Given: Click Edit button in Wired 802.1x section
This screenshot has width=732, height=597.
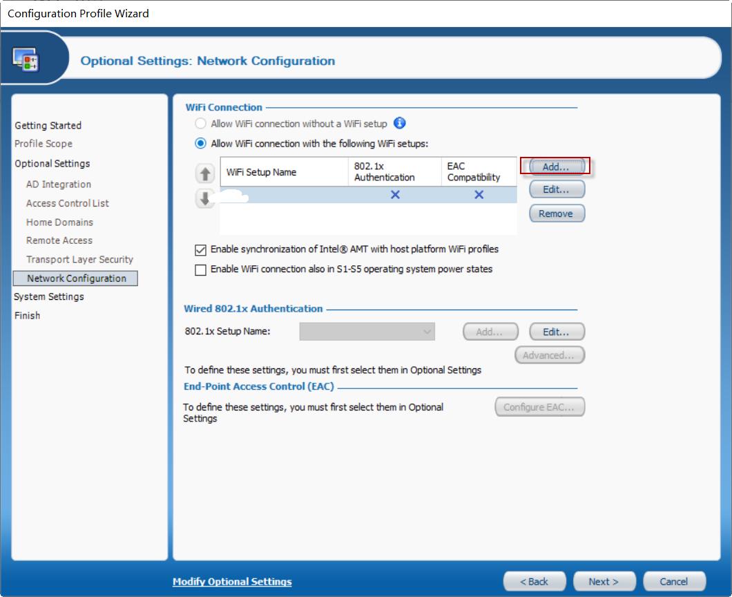Looking at the screenshot, I should pyautogui.click(x=556, y=332).
